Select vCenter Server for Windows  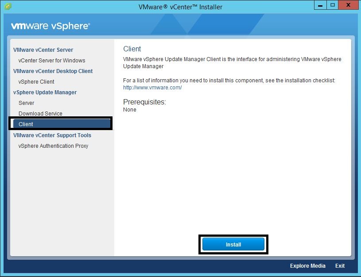click(52, 61)
